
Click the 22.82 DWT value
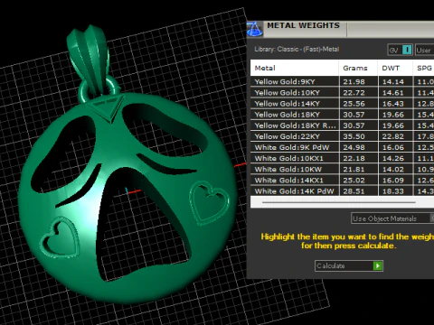pyautogui.click(x=393, y=136)
